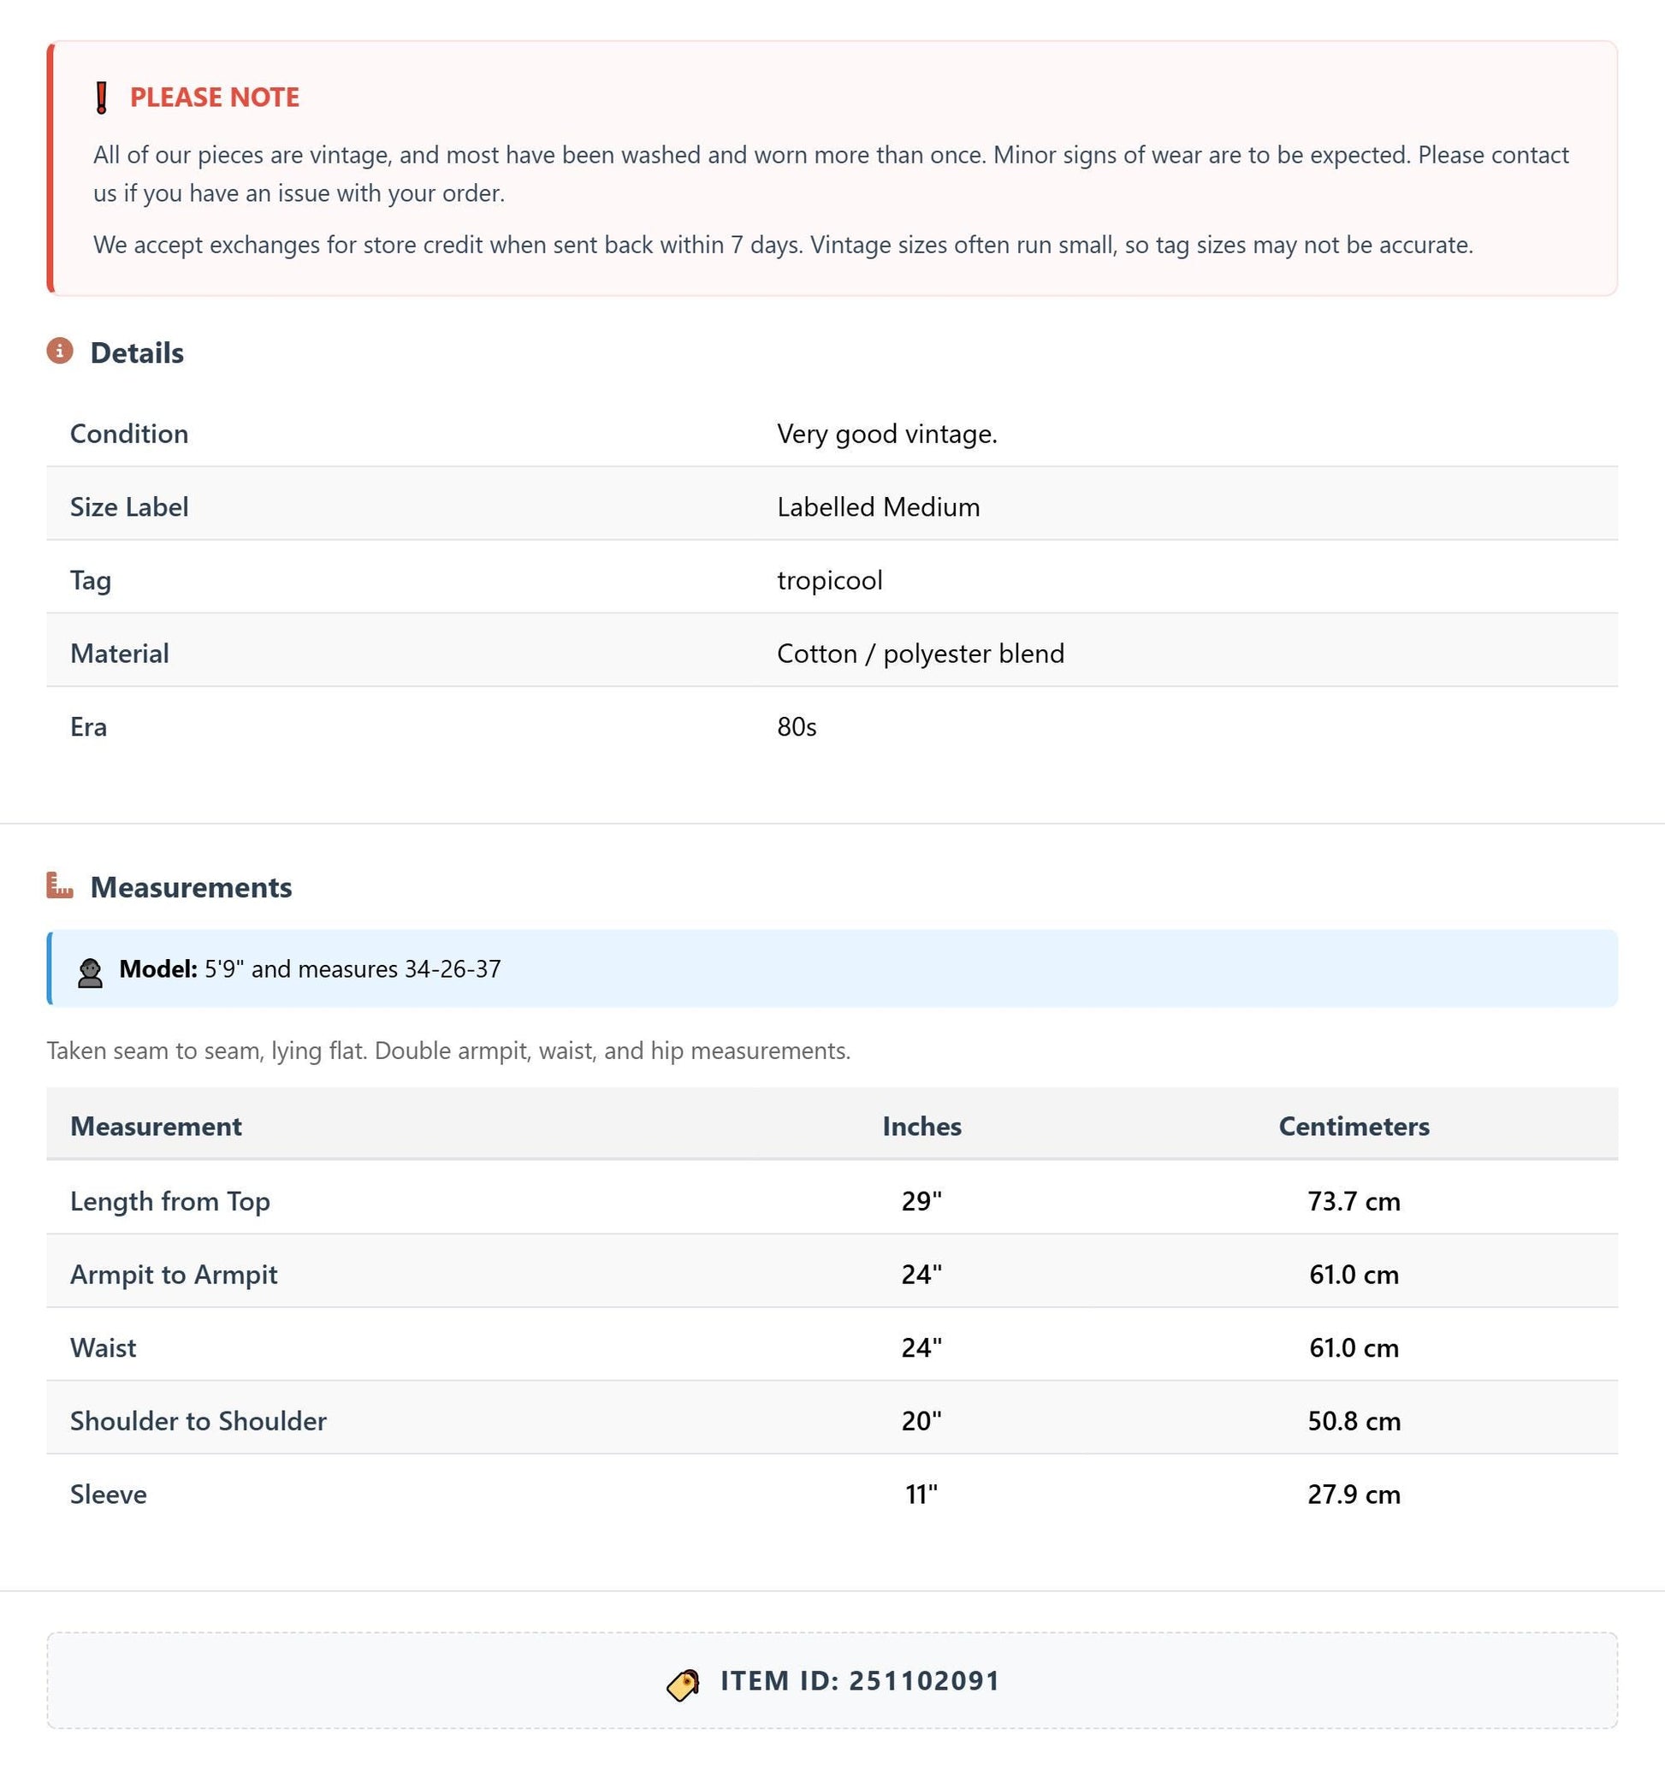The height and width of the screenshot is (1770, 1665).
Task: Click the Sleeve 11" inches value
Action: (921, 1494)
